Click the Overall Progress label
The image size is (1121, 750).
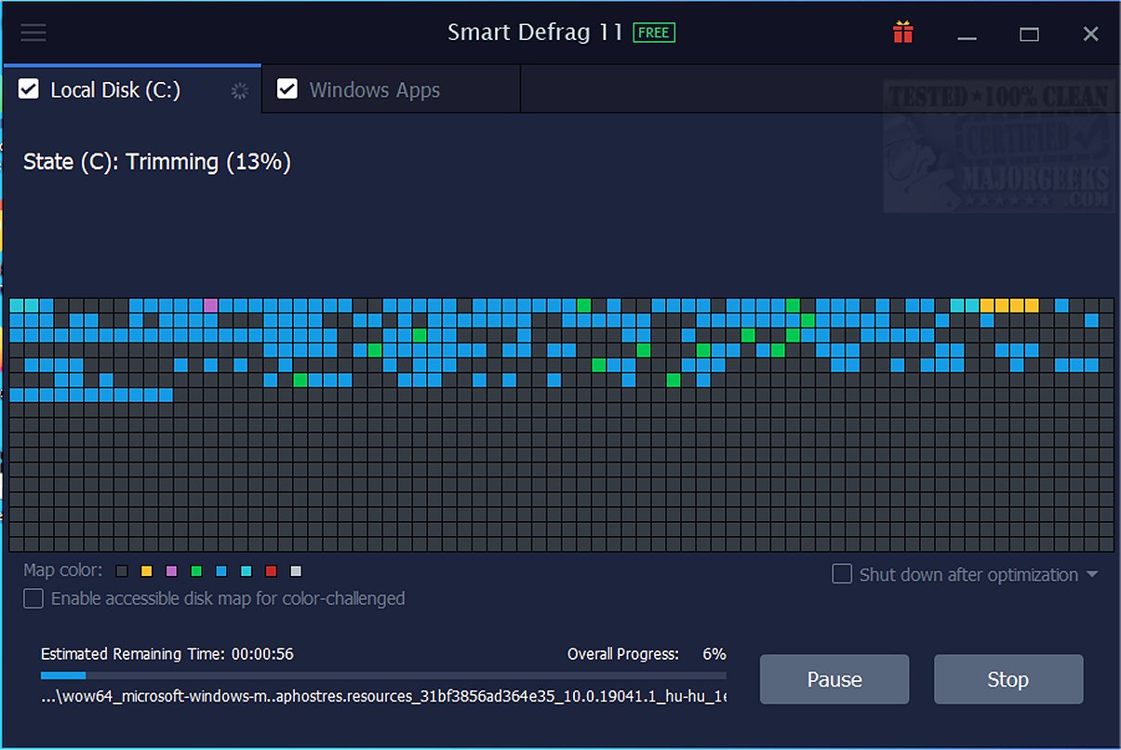tap(623, 654)
